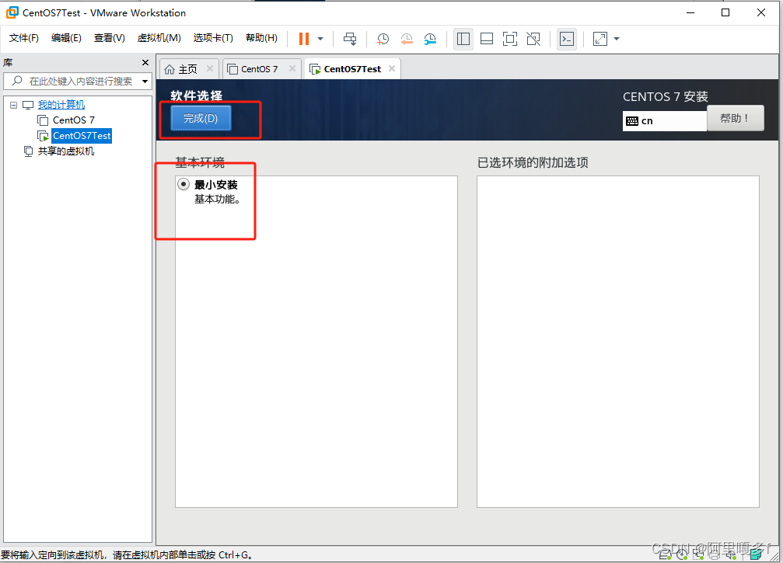Send Ctrl+Alt+Del to the guest OS
Viewport: 783px width, 563px height.
click(349, 39)
